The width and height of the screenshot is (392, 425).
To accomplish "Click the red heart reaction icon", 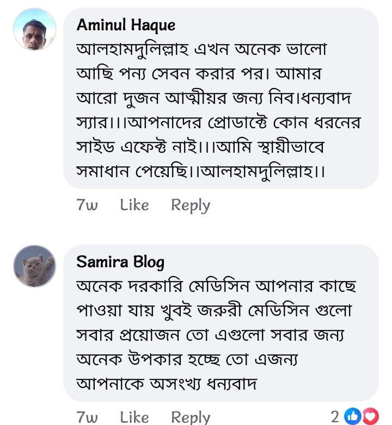I will pyautogui.click(x=370, y=416).
